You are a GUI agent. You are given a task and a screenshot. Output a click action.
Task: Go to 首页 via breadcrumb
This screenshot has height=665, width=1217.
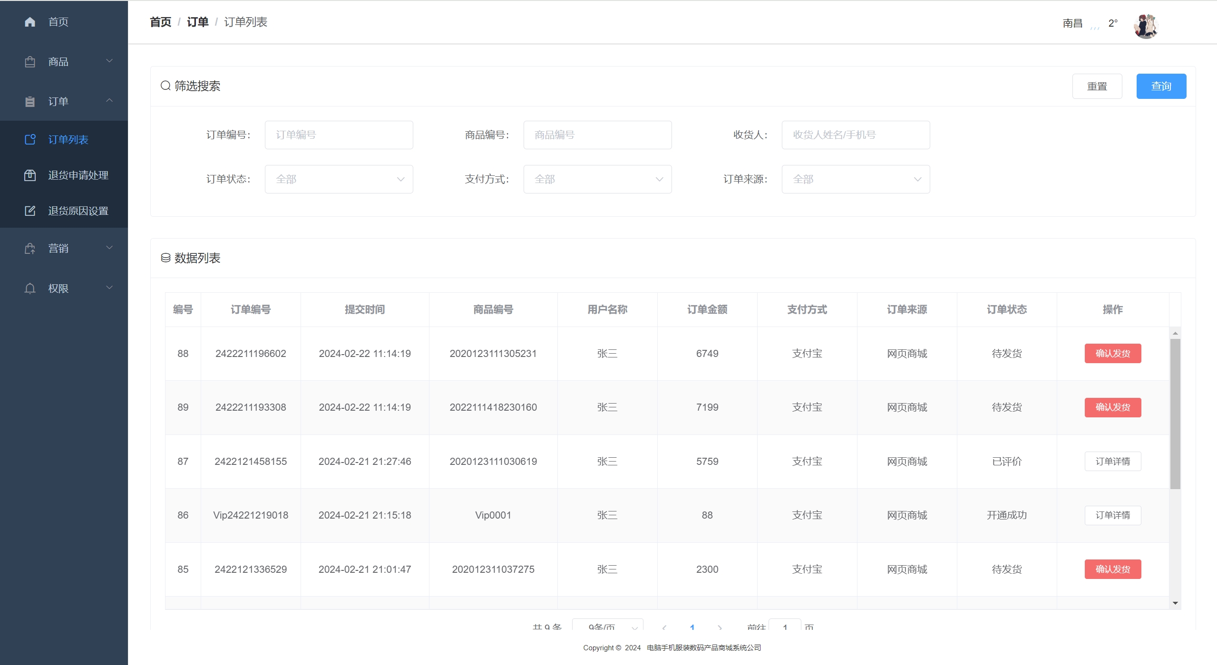click(160, 22)
